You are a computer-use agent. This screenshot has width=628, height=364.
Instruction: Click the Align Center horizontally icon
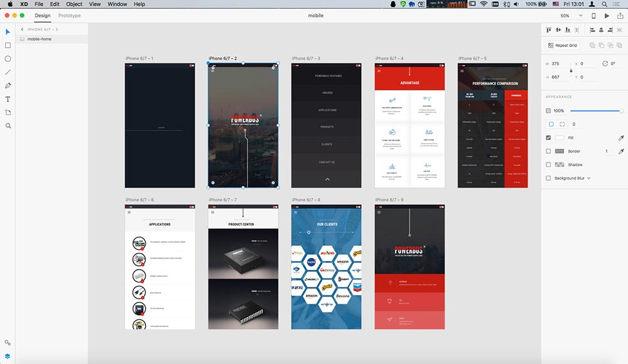coord(601,30)
